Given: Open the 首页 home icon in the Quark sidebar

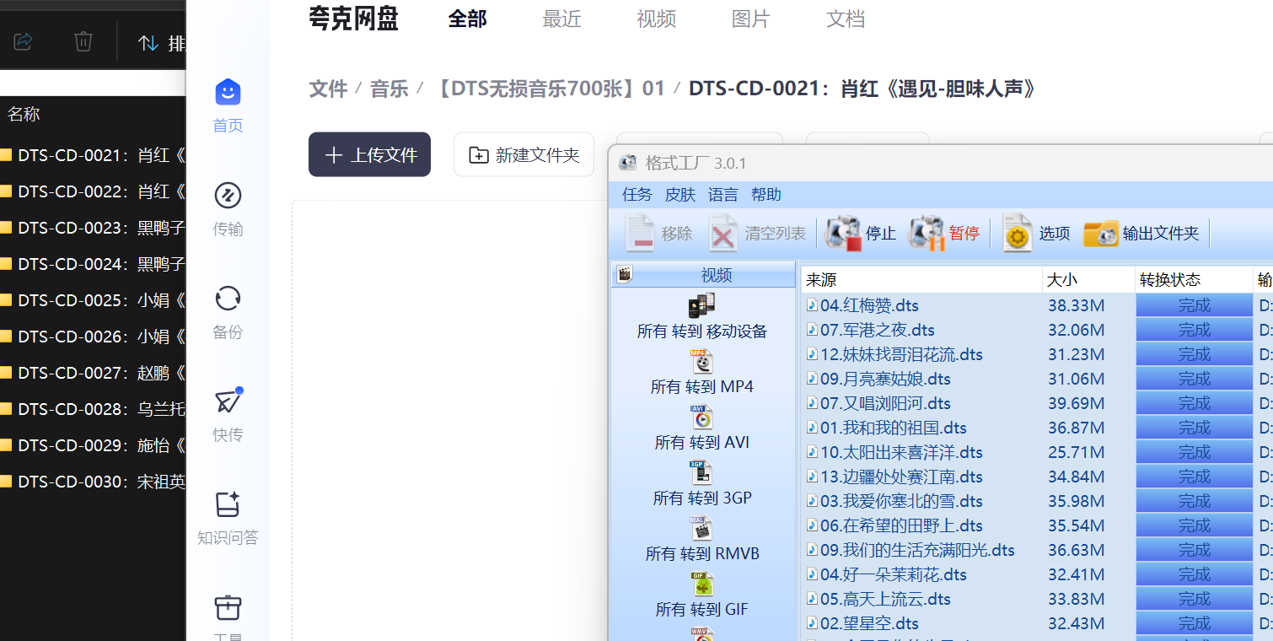Looking at the screenshot, I should (x=228, y=92).
